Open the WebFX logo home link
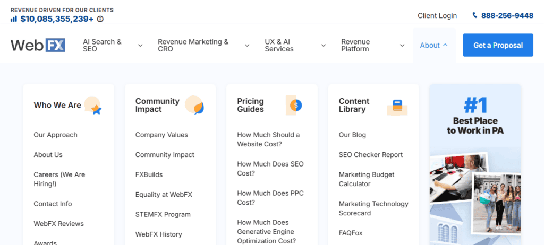Viewport: 544px width, 245px height. tap(38, 45)
